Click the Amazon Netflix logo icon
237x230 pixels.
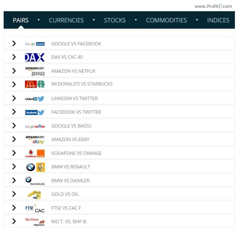(35, 71)
